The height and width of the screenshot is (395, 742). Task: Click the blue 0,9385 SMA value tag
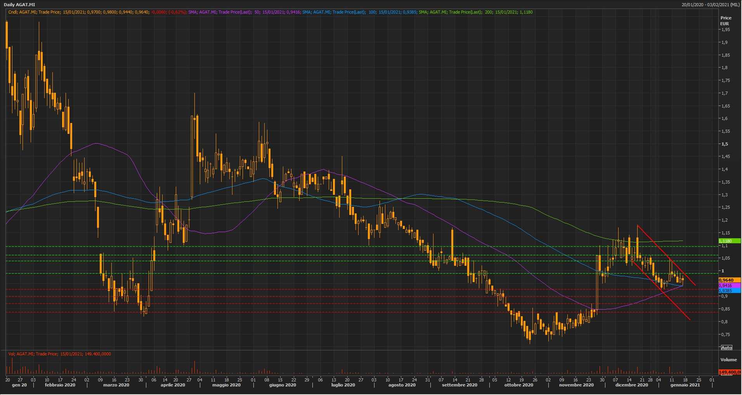[x=729, y=291]
